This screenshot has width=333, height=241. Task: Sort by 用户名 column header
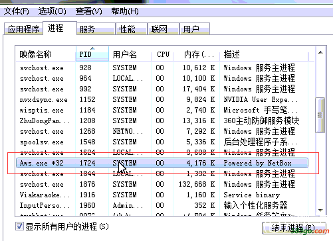pos(130,54)
